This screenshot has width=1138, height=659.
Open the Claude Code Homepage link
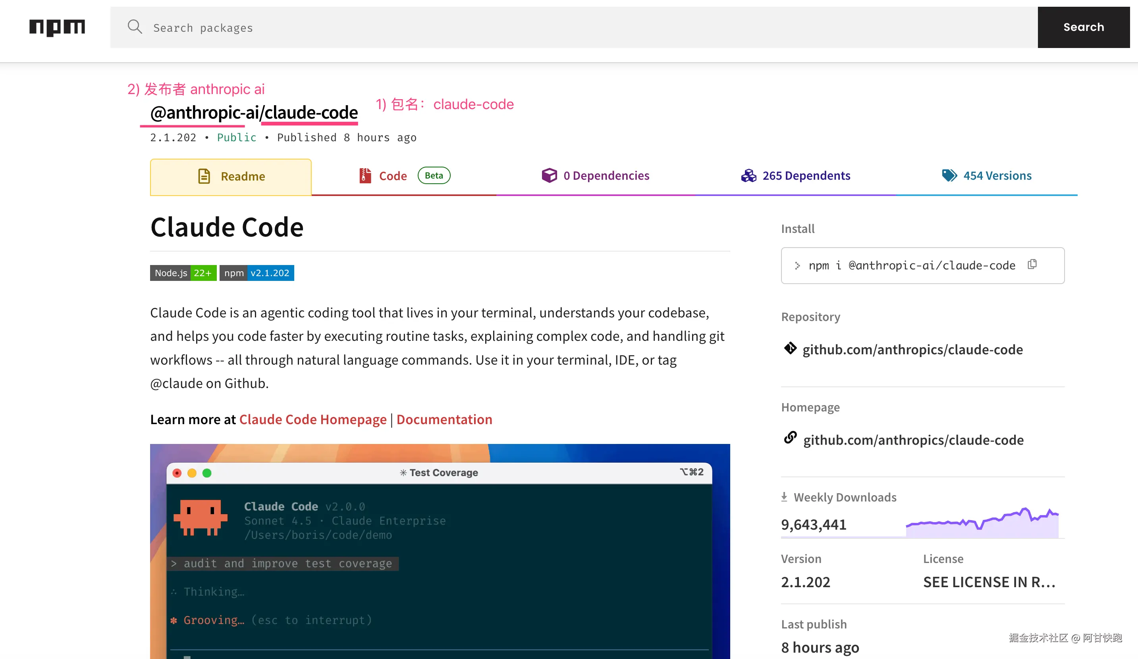tap(312, 419)
